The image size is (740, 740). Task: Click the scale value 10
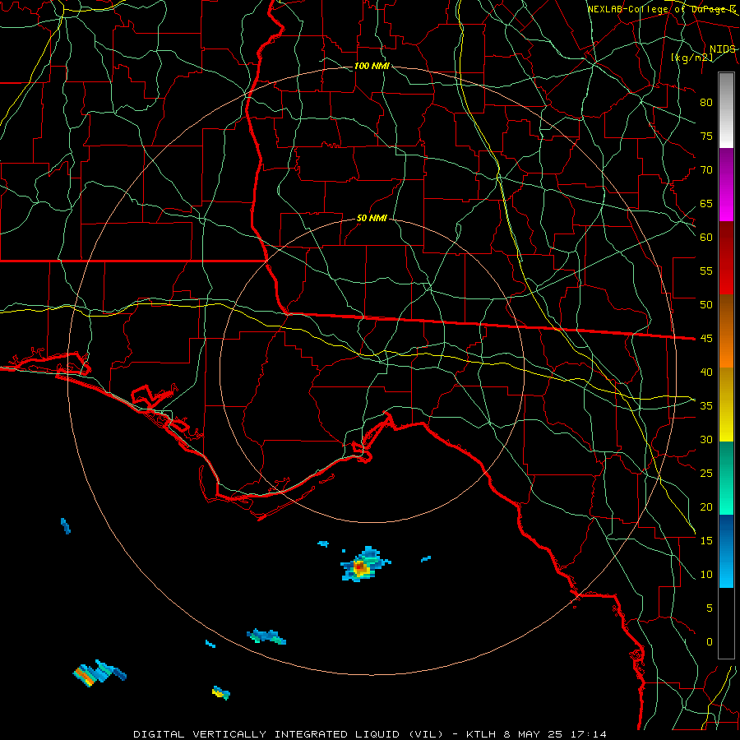(x=706, y=575)
